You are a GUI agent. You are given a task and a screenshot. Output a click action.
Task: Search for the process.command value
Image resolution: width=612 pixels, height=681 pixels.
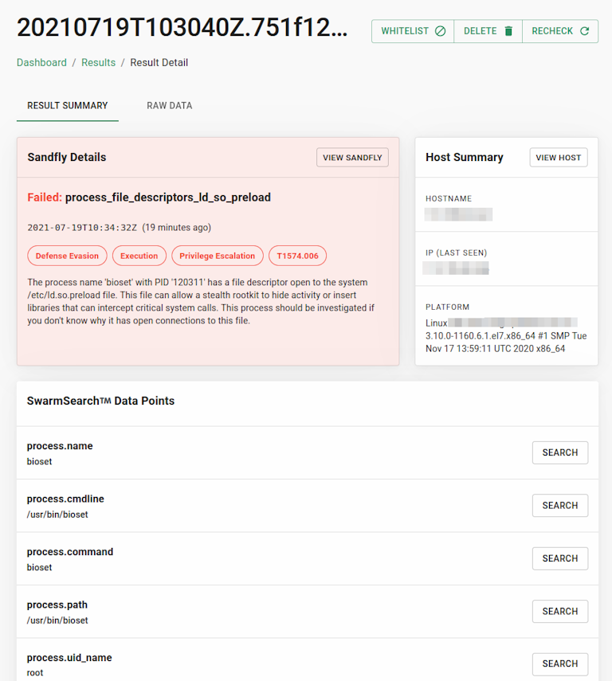point(560,558)
